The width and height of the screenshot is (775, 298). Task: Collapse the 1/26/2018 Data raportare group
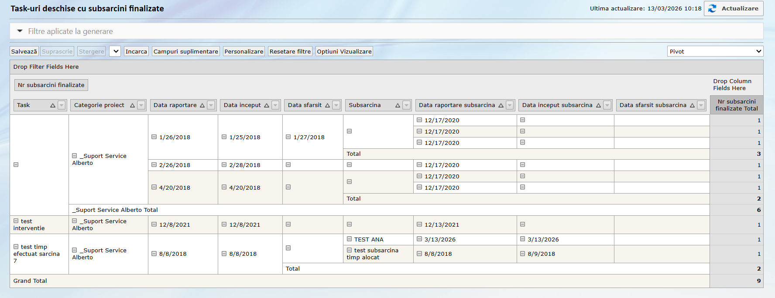pyautogui.click(x=154, y=137)
